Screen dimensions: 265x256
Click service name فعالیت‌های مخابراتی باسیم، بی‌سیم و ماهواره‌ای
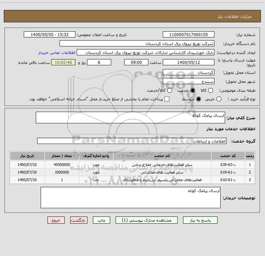pyautogui.click(x=162, y=180)
